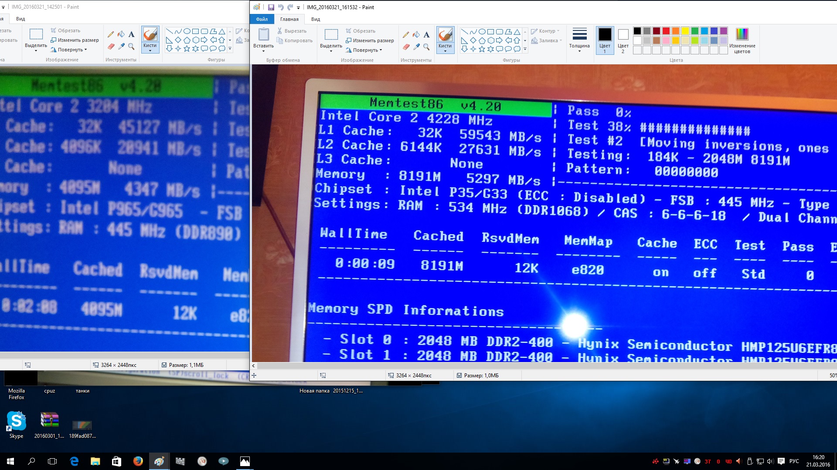Select the Magnifier tool in right Paint window
The width and height of the screenshot is (837, 470).
point(426,47)
